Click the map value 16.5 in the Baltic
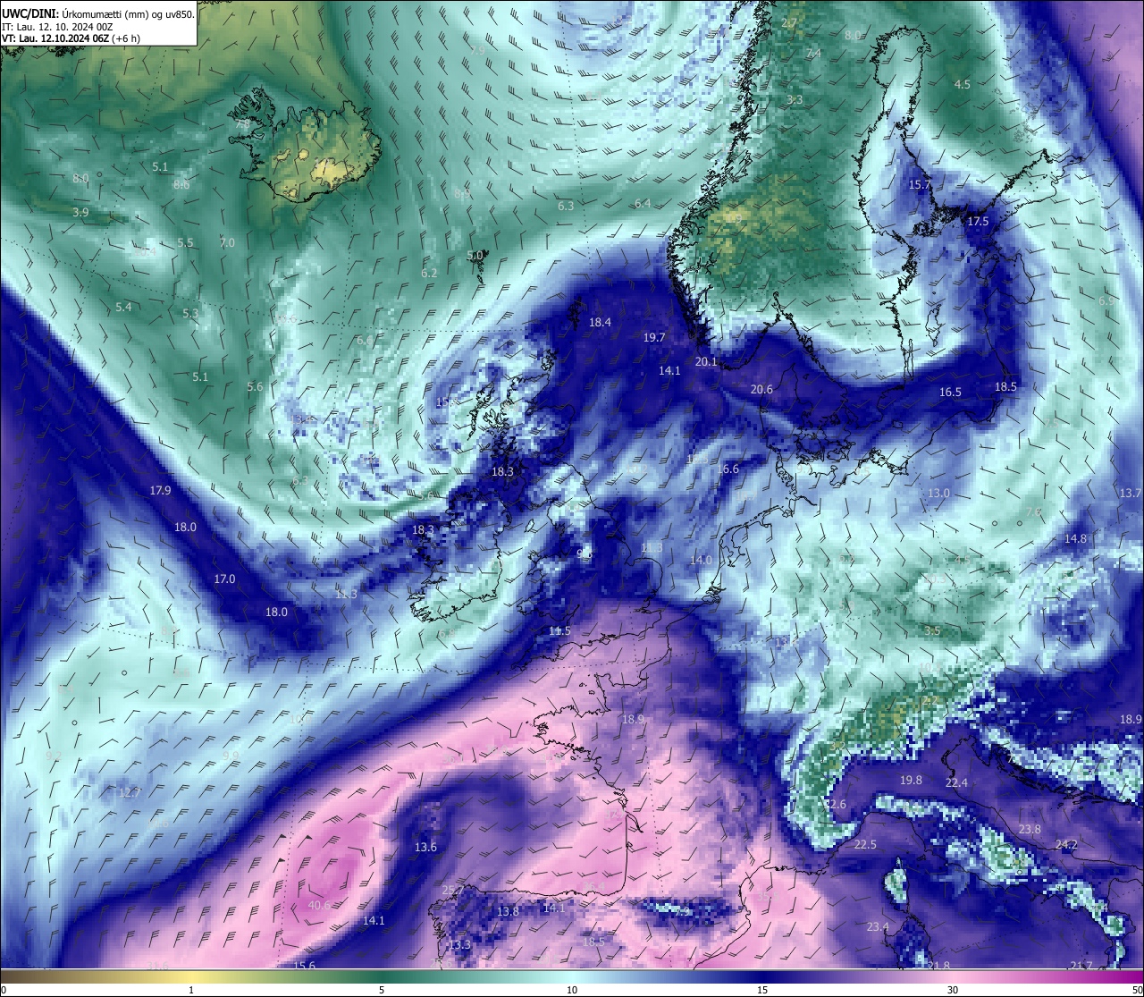Viewport: 1144px width, 997px height. 950,392
